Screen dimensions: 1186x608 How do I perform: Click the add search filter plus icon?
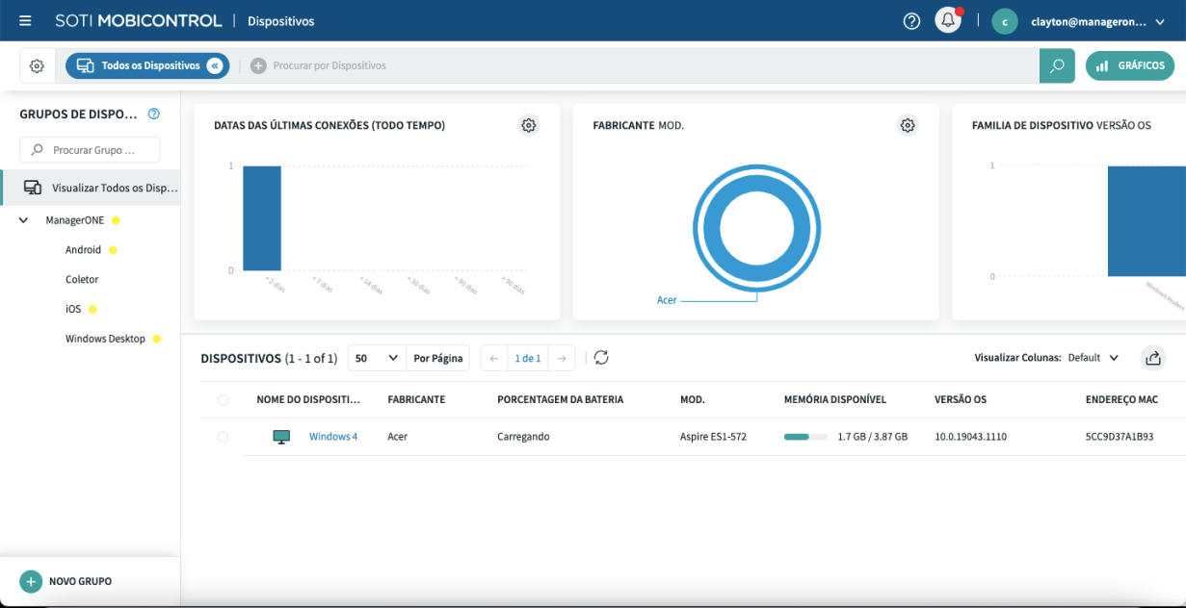tap(258, 66)
